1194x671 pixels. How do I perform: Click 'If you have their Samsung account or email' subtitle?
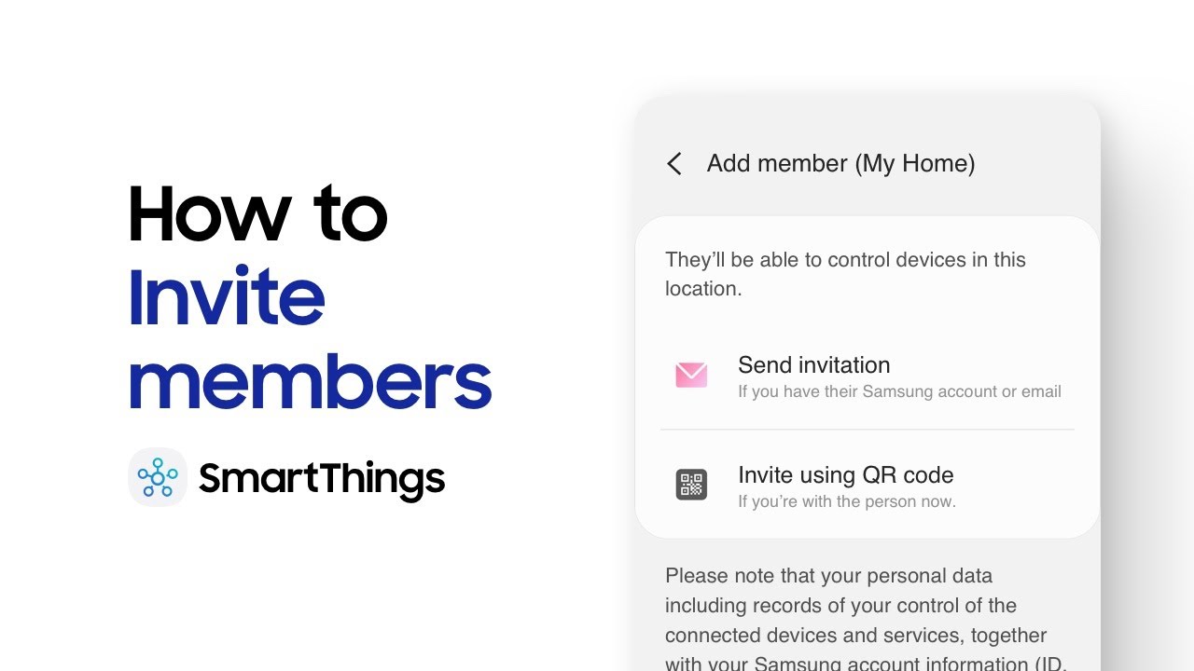click(899, 391)
